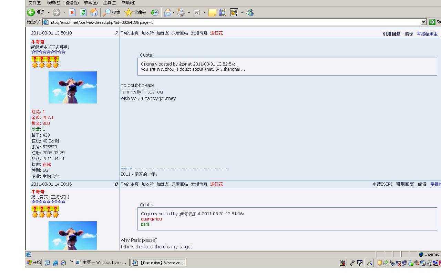
Task: Click 引用回复 in post 7 header
Action: point(391,34)
